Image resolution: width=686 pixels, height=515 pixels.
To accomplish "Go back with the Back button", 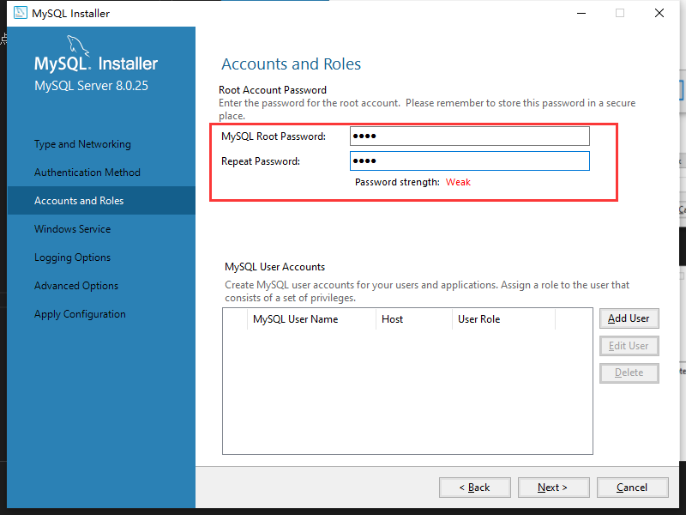I will [x=474, y=488].
